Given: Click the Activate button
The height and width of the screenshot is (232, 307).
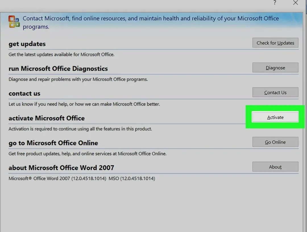Looking at the screenshot, I should [275, 117].
